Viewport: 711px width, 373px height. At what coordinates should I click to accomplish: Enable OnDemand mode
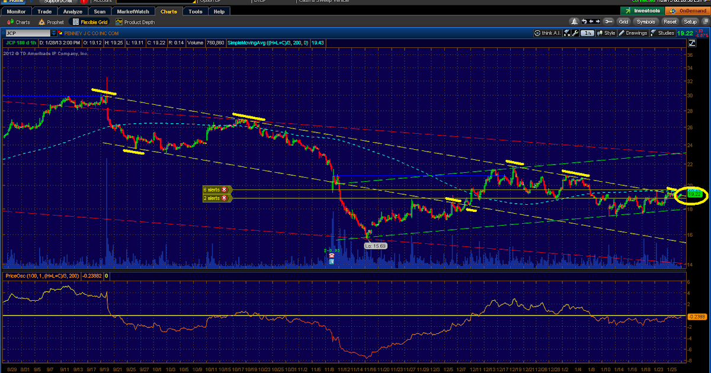coord(687,10)
